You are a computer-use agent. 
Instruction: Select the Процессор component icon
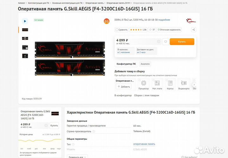point(143,85)
